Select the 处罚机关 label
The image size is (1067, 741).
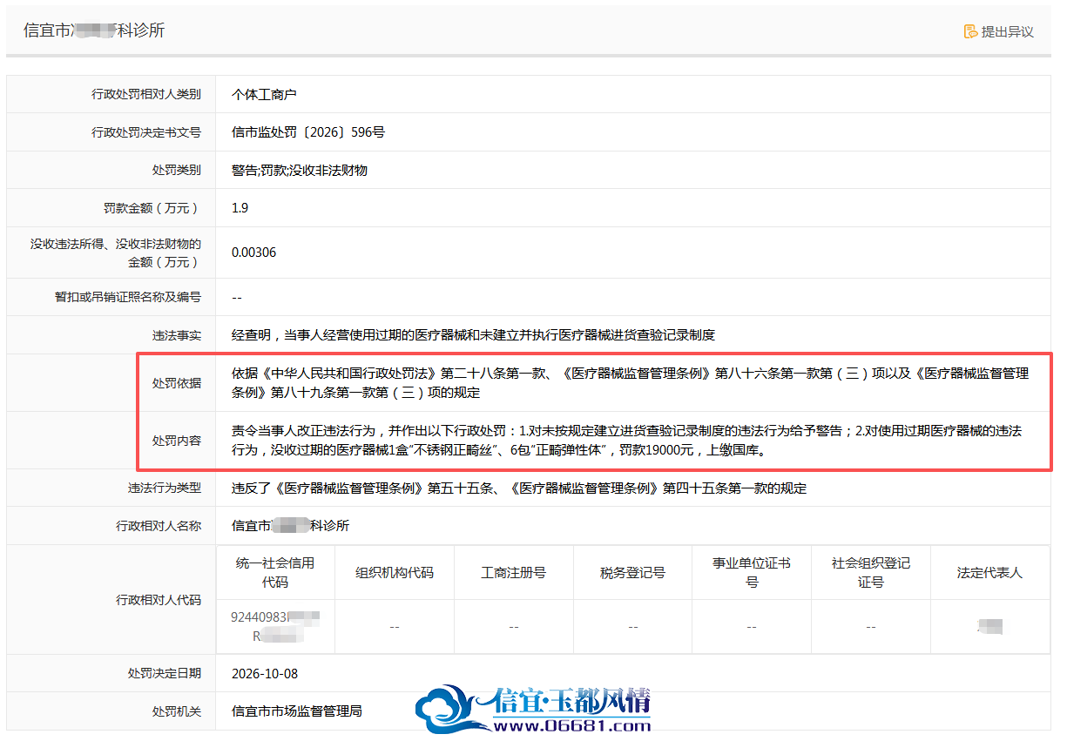pos(177,711)
